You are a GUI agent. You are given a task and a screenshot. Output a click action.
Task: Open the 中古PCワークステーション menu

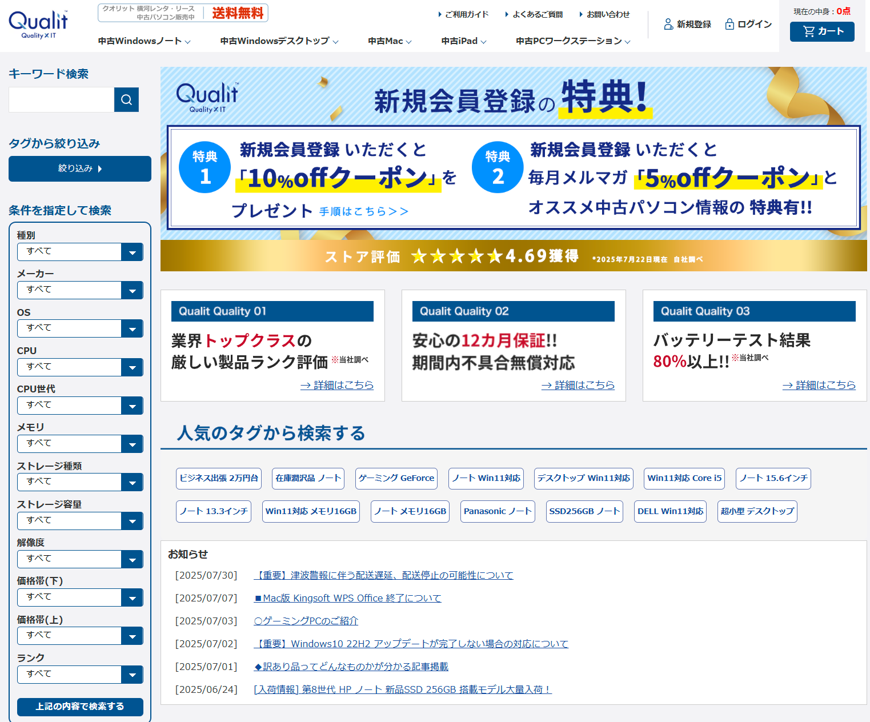573,41
